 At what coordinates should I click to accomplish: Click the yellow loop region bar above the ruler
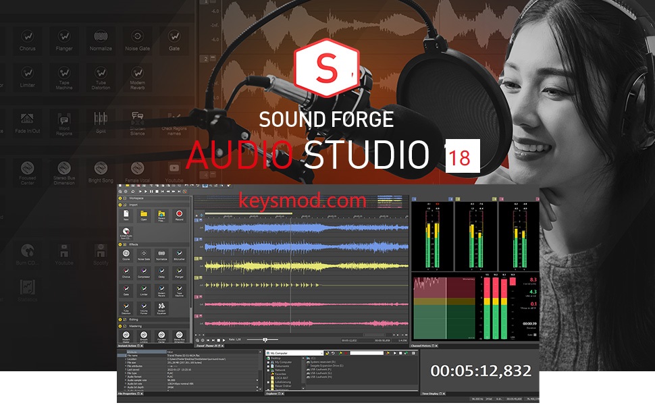(248, 213)
